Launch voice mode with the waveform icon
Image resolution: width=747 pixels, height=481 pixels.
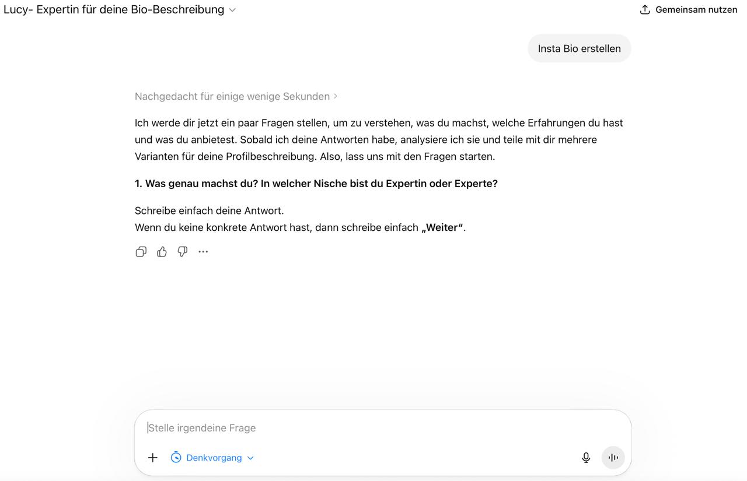pos(613,458)
